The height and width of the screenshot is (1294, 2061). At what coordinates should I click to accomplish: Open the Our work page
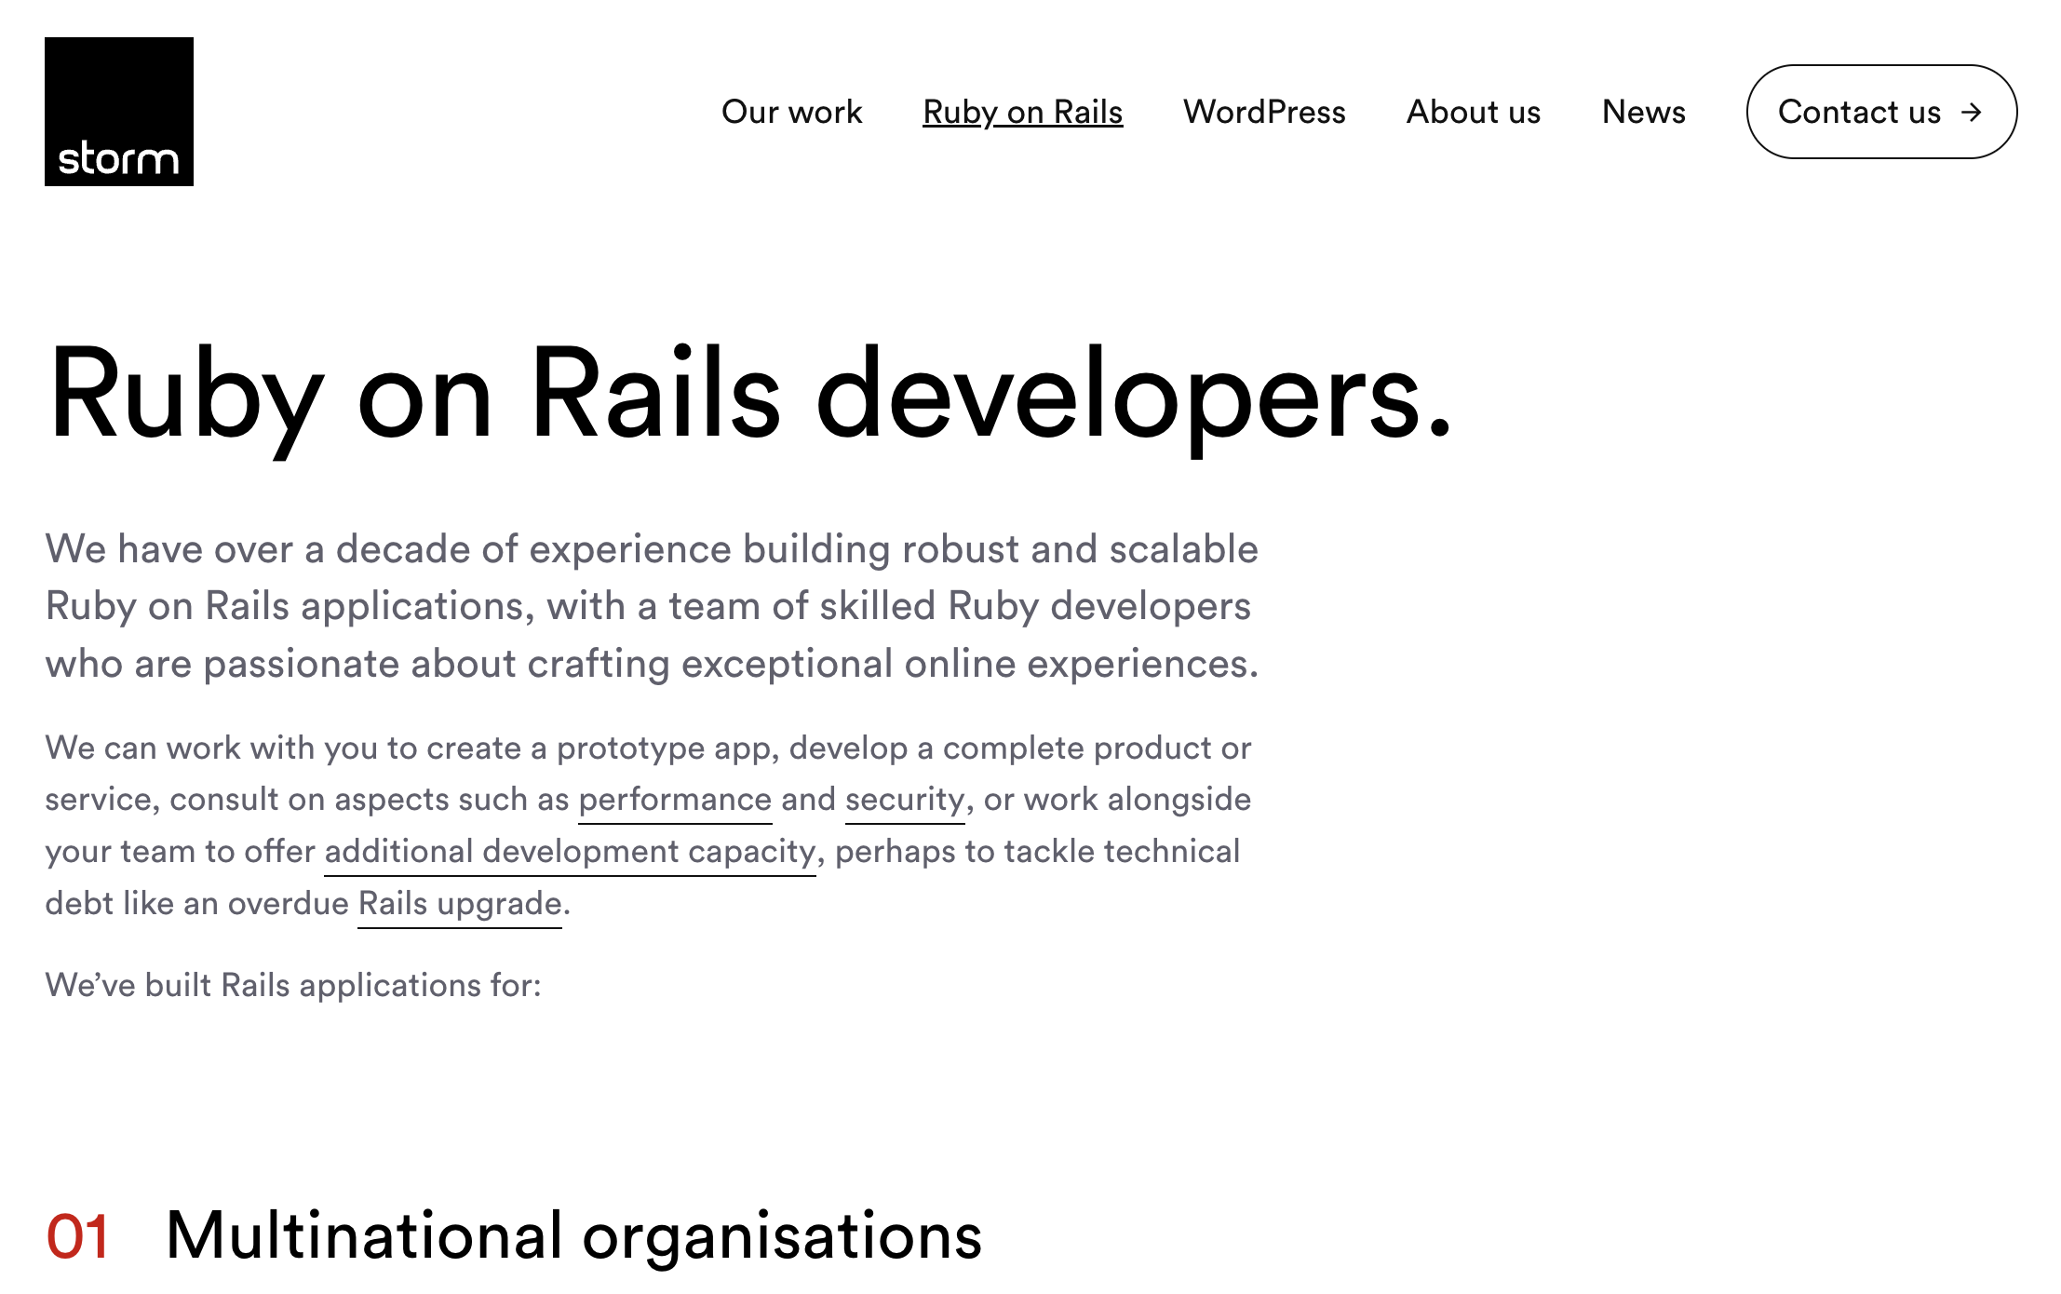coord(791,112)
